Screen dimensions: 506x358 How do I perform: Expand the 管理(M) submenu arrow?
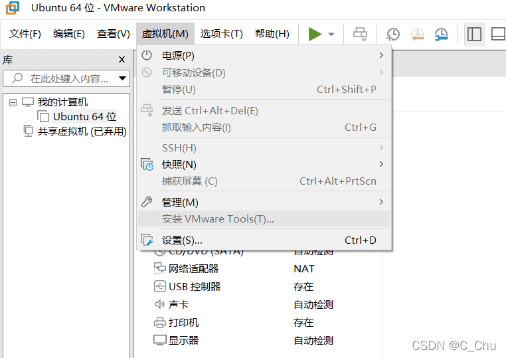click(x=381, y=202)
